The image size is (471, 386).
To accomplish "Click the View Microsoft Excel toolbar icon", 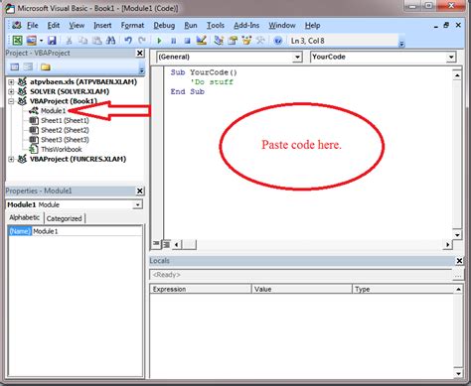I will (x=17, y=41).
